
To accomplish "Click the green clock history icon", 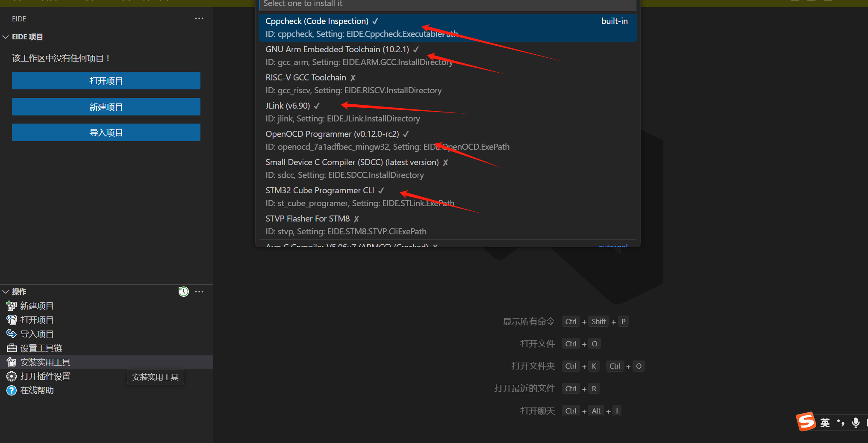I will pyautogui.click(x=183, y=292).
